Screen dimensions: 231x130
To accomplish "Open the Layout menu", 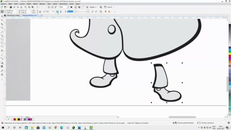I will [x=22, y=4].
